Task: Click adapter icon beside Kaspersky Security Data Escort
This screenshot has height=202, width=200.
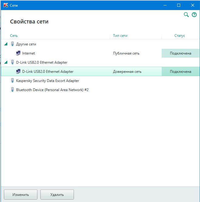Action: 12,80
